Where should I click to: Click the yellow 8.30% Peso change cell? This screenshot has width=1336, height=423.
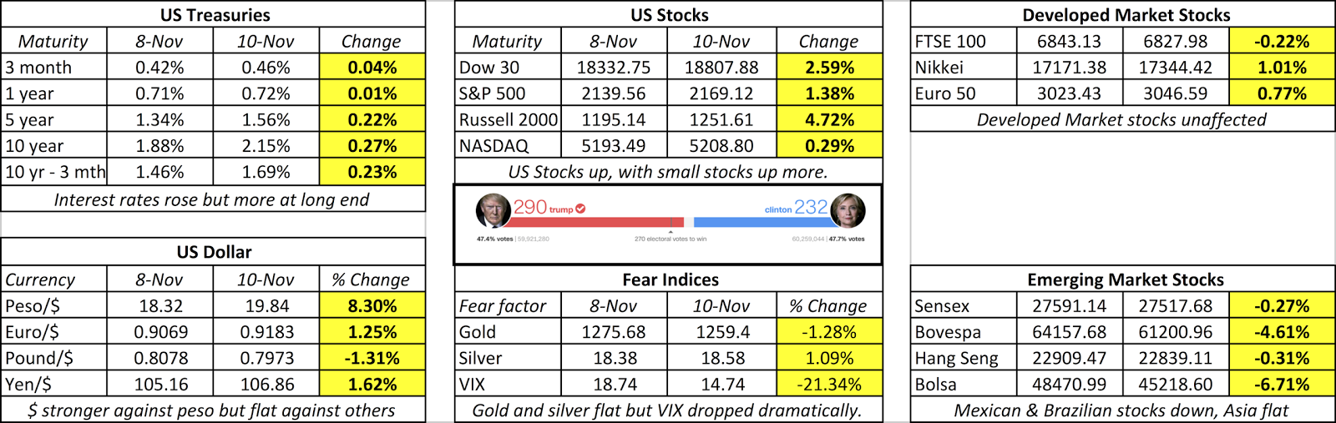tap(372, 306)
